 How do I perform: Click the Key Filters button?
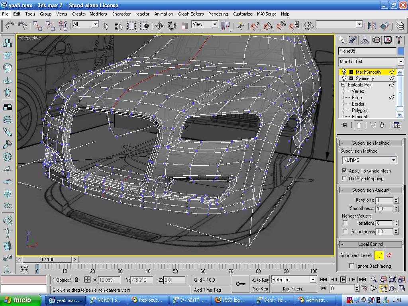pos(294,289)
